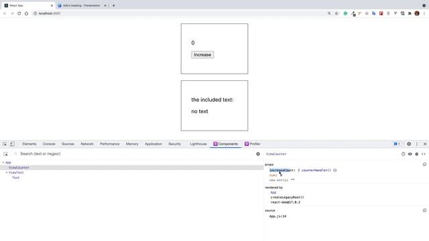Click the 'no text' paragraph
The image size is (429, 241).
200,112
